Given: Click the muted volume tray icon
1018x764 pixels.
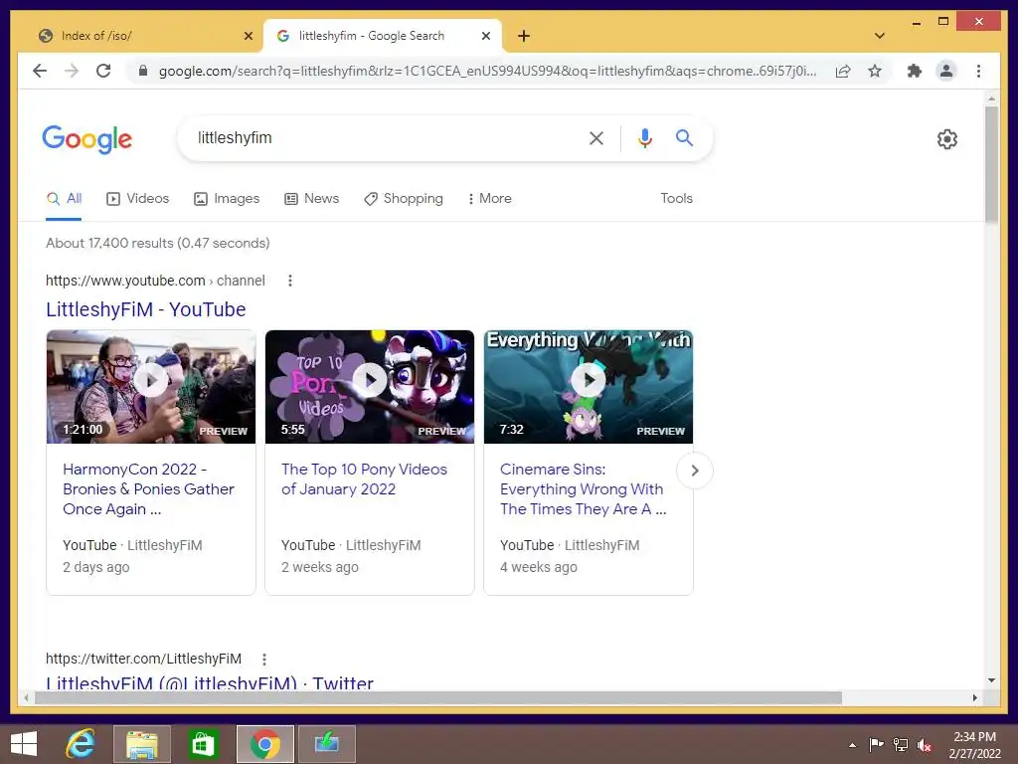Looking at the screenshot, I should [x=924, y=745].
